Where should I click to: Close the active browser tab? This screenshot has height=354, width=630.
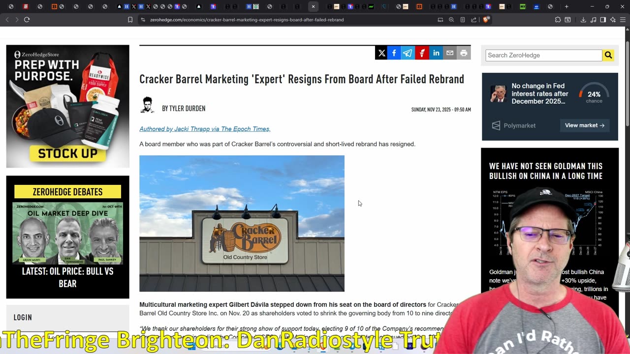tap(313, 6)
